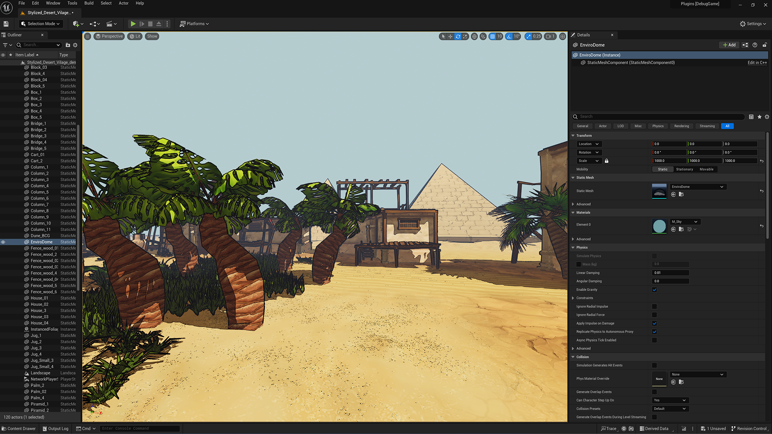Viewport: 772px width, 434px height.
Task: Toggle surface snapping icon in viewport
Action: coord(483,37)
